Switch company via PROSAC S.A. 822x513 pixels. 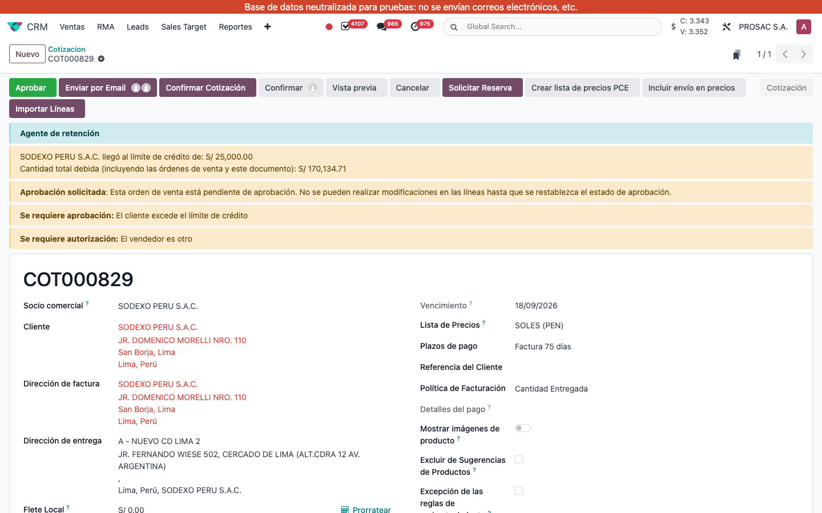click(763, 27)
